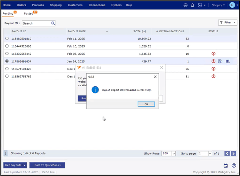Click the alarm clock scheduler icon

click(200, 5)
